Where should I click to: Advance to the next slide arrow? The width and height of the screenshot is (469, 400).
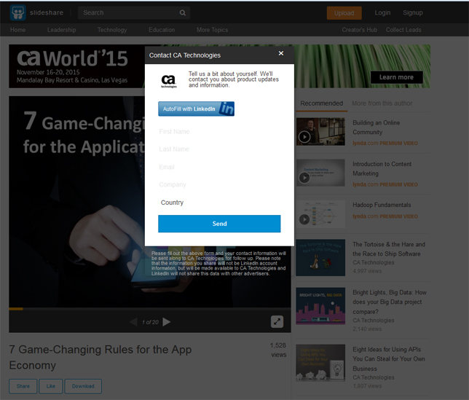tap(167, 322)
